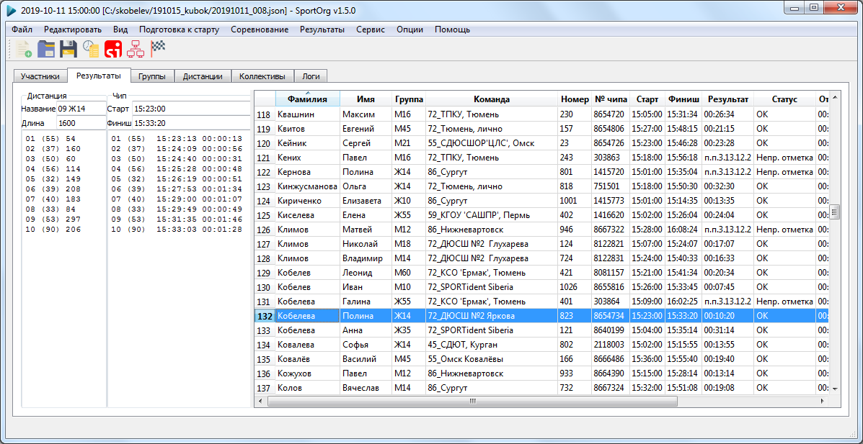Screen dimensions: 863x444
Task: Switch to the Коллективы tab
Action: tap(262, 76)
